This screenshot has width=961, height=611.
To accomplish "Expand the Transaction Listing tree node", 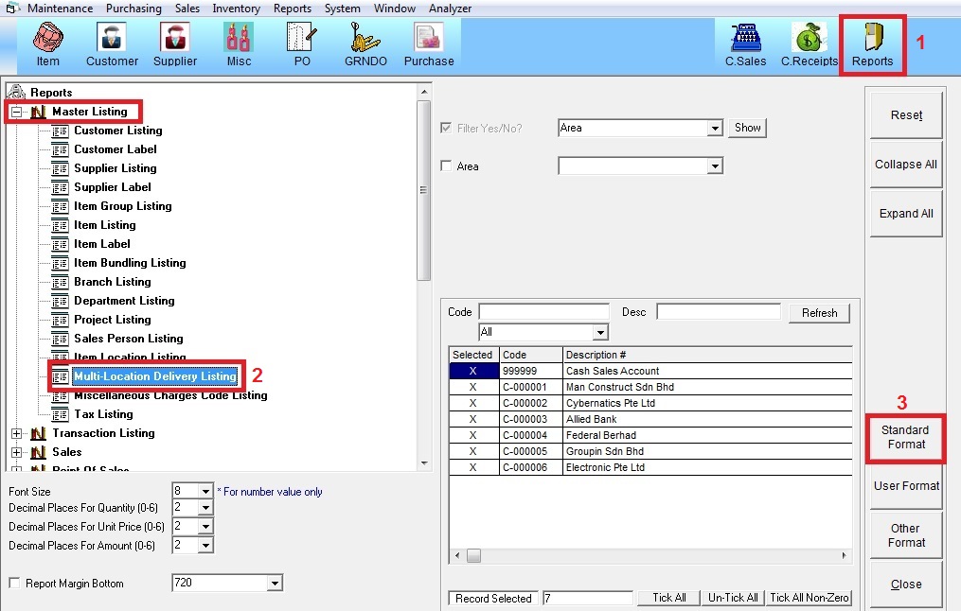I will 16,433.
